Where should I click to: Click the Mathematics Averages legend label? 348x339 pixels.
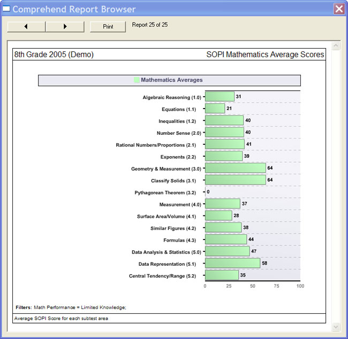[x=171, y=80]
